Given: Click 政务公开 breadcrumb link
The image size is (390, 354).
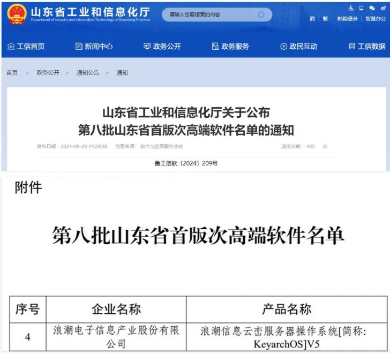Looking at the screenshot, I should coord(48,73).
